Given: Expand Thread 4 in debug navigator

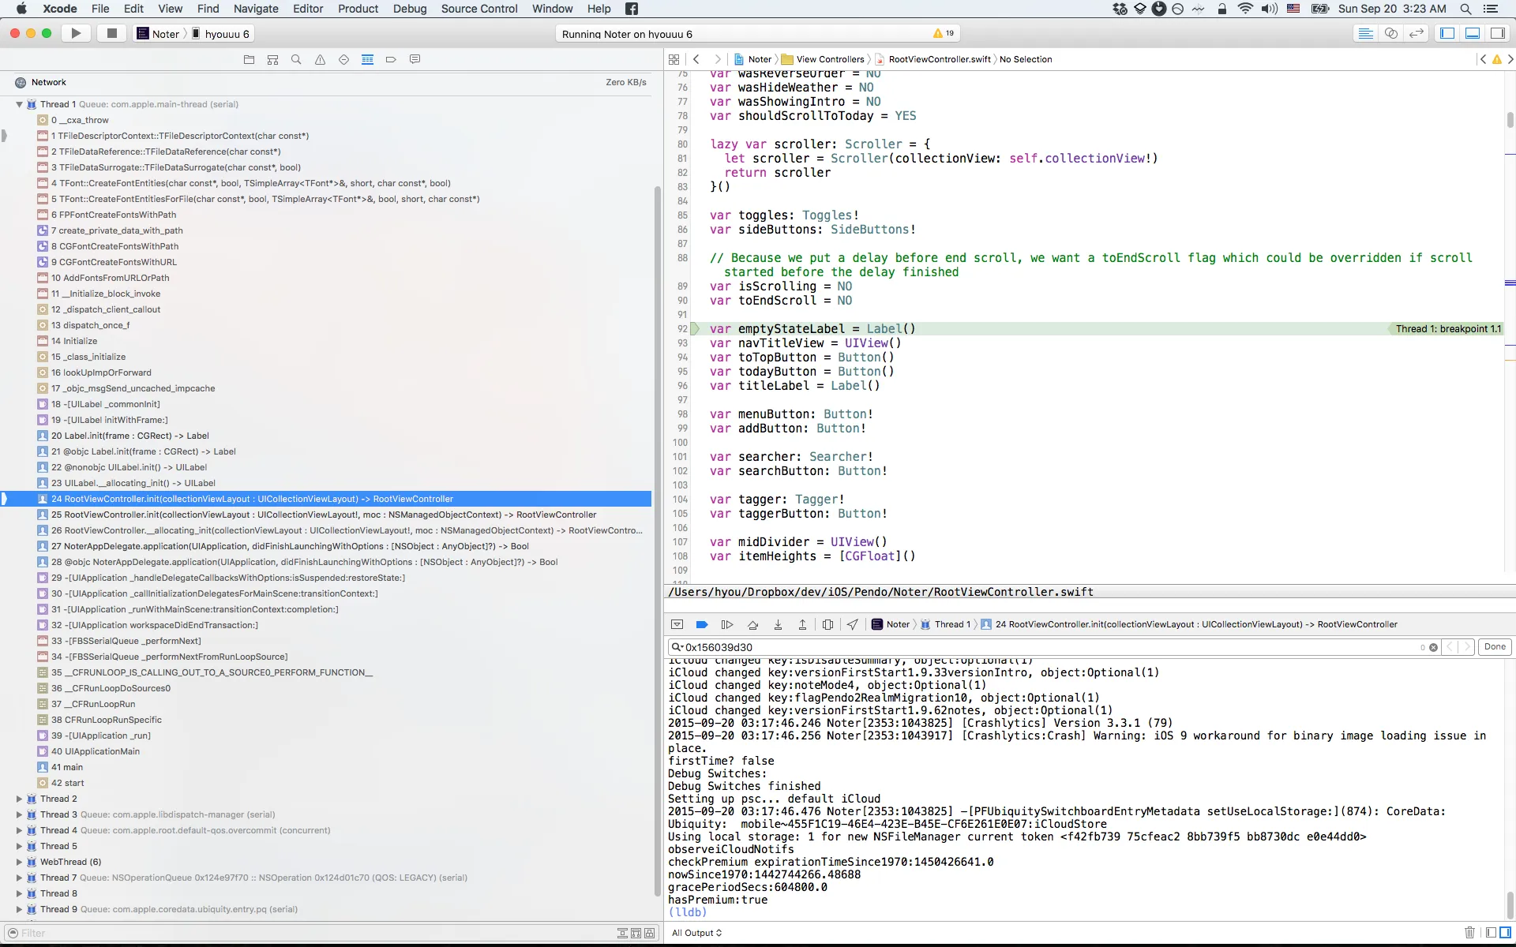Looking at the screenshot, I should click(x=19, y=830).
